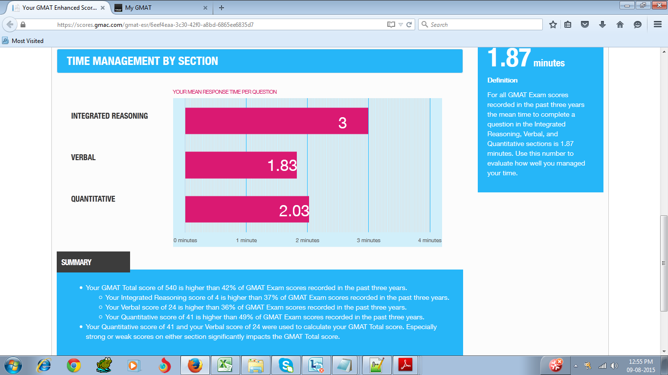Open the Firefox hamburger menu
The height and width of the screenshot is (375, 668).
(x=658, y=24)
